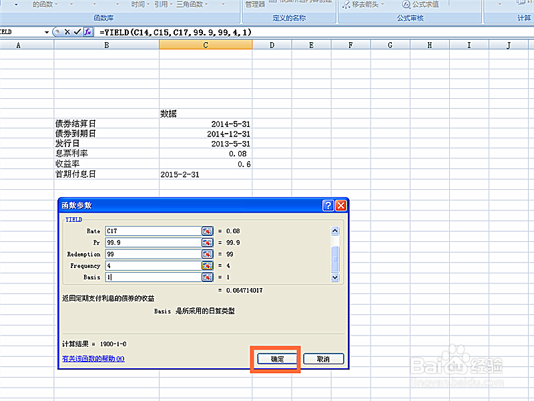Click Basis field range selector icon
This screenshot has width=534, height=401.
[207, 277]
